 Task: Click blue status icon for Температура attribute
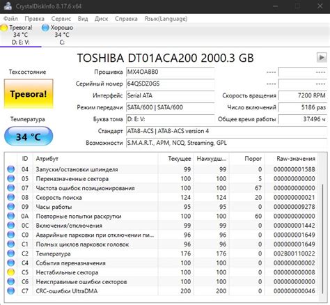click(10, 253)
